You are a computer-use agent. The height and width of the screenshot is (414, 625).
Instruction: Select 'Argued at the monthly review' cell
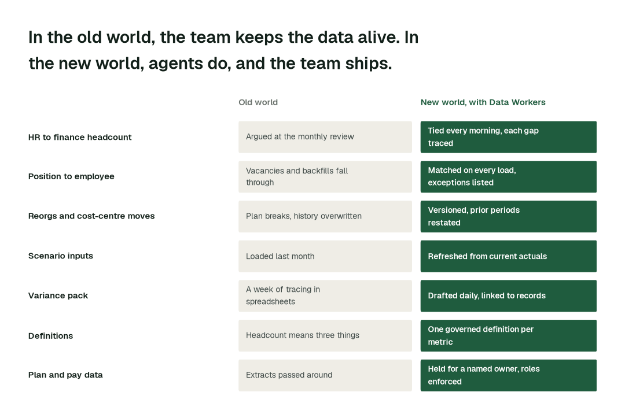pyautogui.click(x=325, y=137)
